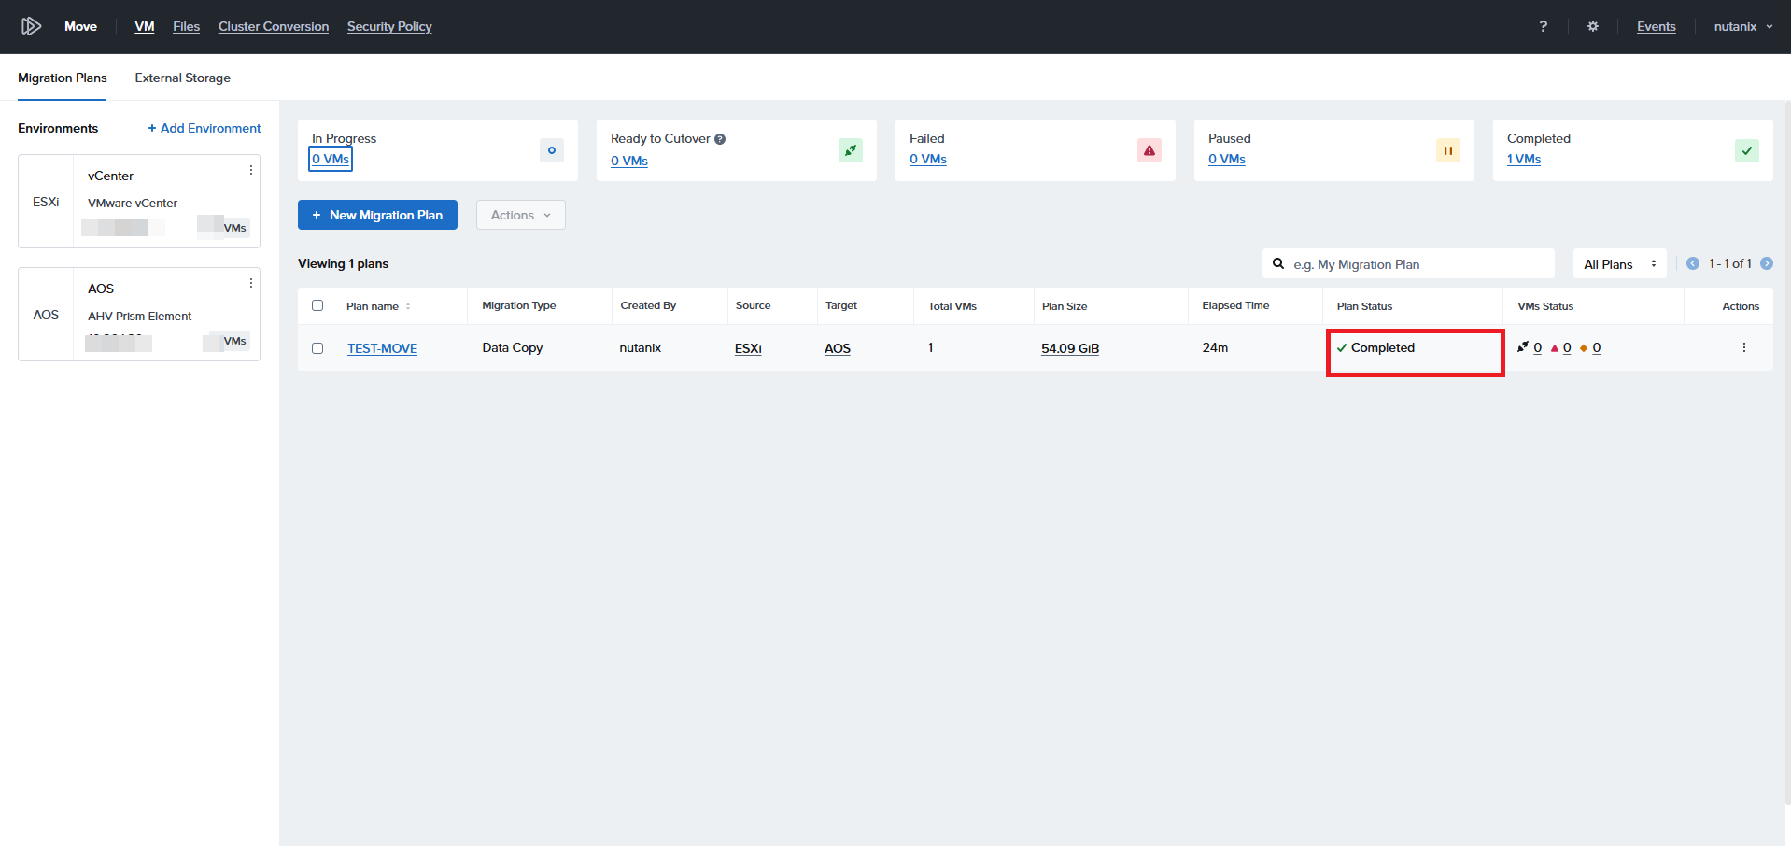Click the Paused pause icon
1791x846 pixels.
[x=1448, y=150]
